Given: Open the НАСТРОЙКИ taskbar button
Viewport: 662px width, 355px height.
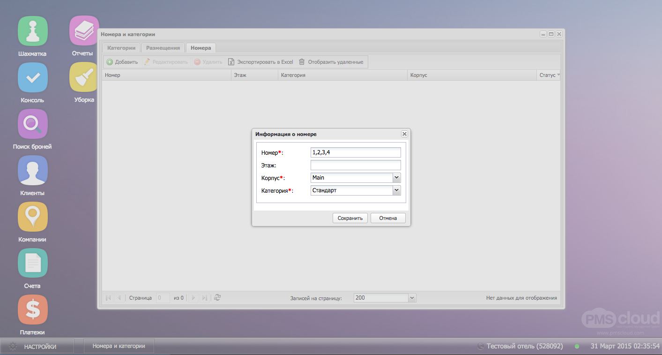Looking at the screenshot, I should 37,347.
